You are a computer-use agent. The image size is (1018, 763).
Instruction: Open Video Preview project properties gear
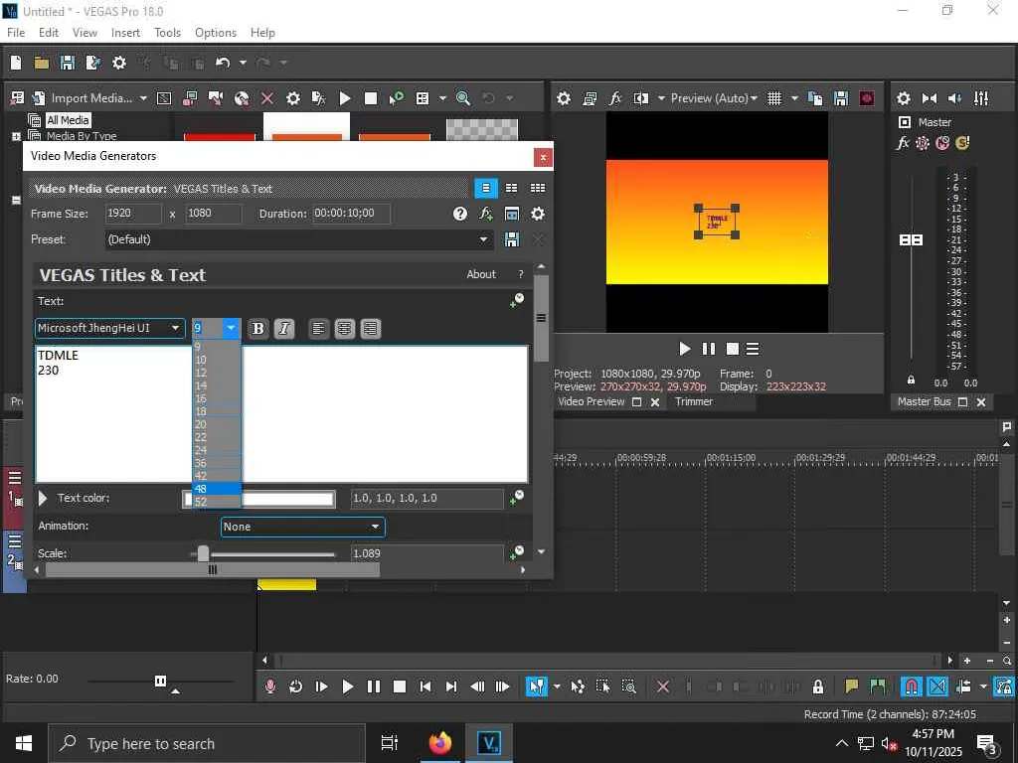pyautogui.click(x=564, y=98)
